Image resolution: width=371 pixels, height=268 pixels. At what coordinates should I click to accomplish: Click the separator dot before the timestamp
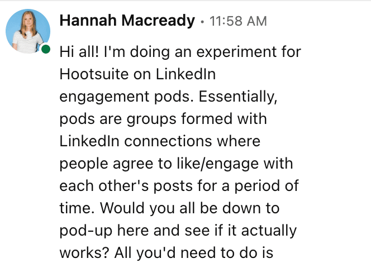coord(202,22)
